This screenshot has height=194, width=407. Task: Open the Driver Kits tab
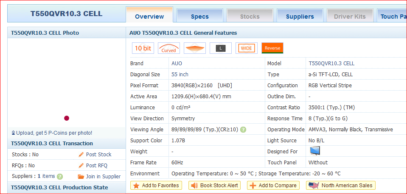[x=350, y=17]
